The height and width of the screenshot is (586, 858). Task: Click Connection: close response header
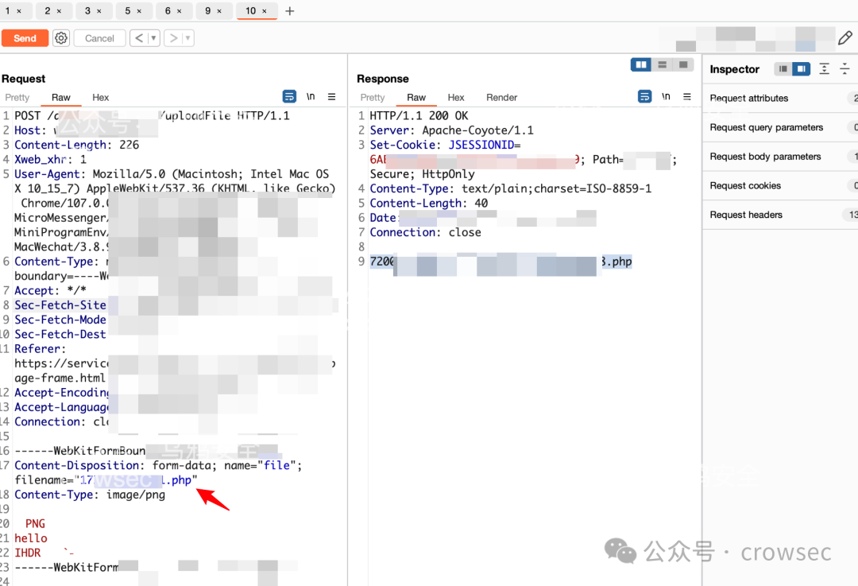pos(425,232)
